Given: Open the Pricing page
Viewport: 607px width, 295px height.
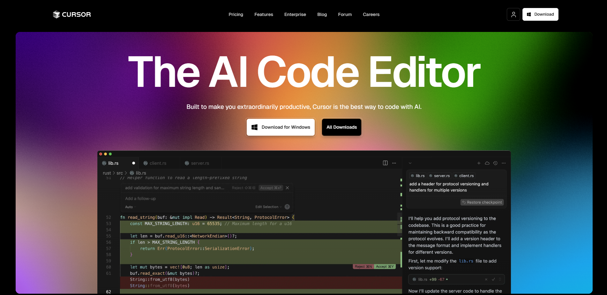Looking at the screenshot, I should click(x=236, y=14).
